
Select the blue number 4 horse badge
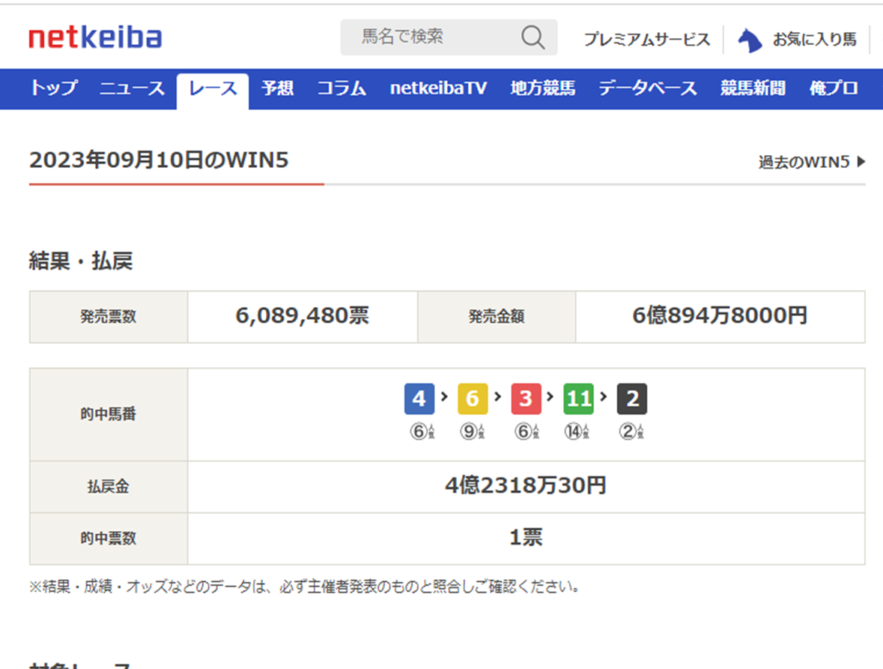tap(419, 398)
